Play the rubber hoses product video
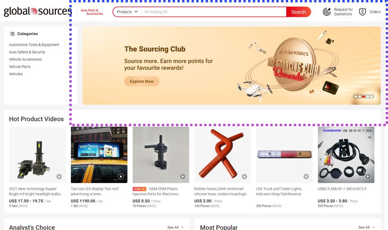Screen dimensions: 388x230 coord(244,177)
